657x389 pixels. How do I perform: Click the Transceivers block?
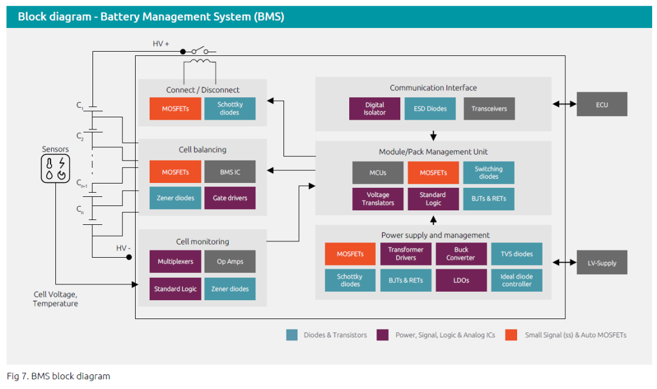point(489,109)
